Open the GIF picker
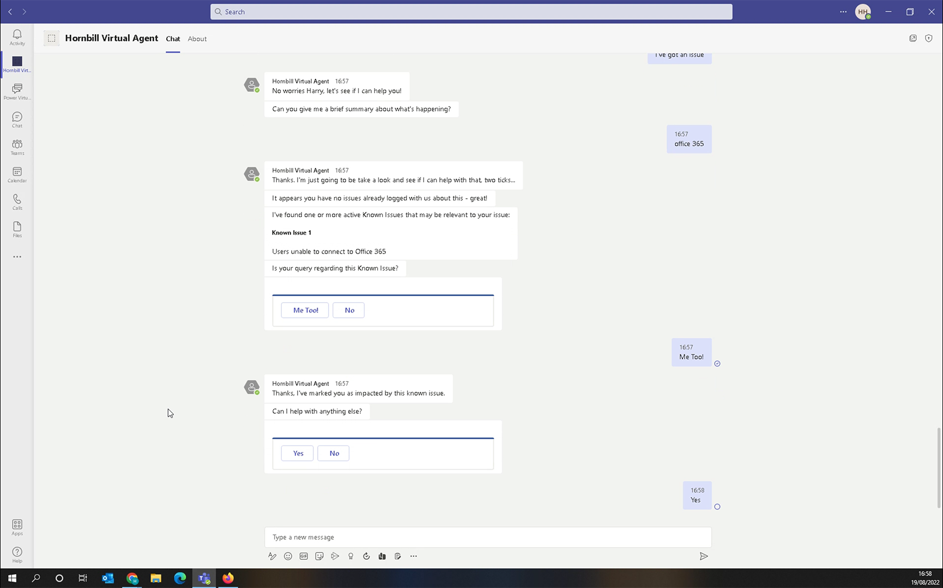This screenshot has width=943, height=588. pos(304,556)
